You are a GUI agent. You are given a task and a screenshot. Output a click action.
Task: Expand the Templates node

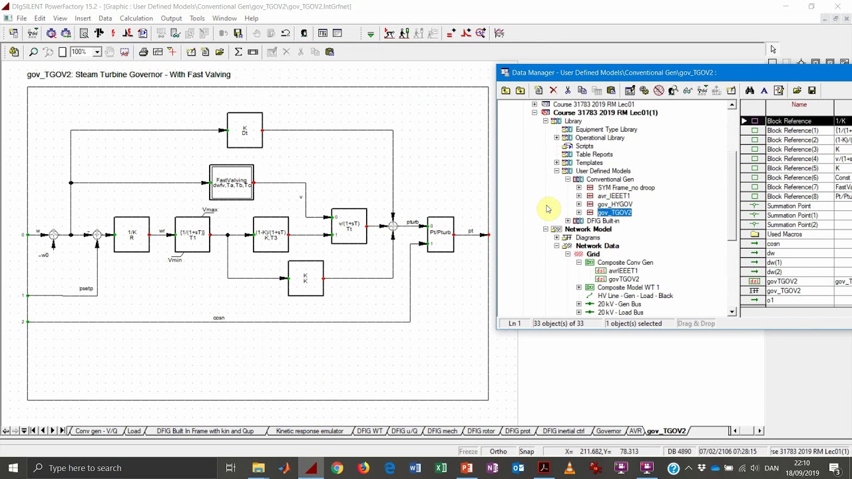[x=556, y=162]
